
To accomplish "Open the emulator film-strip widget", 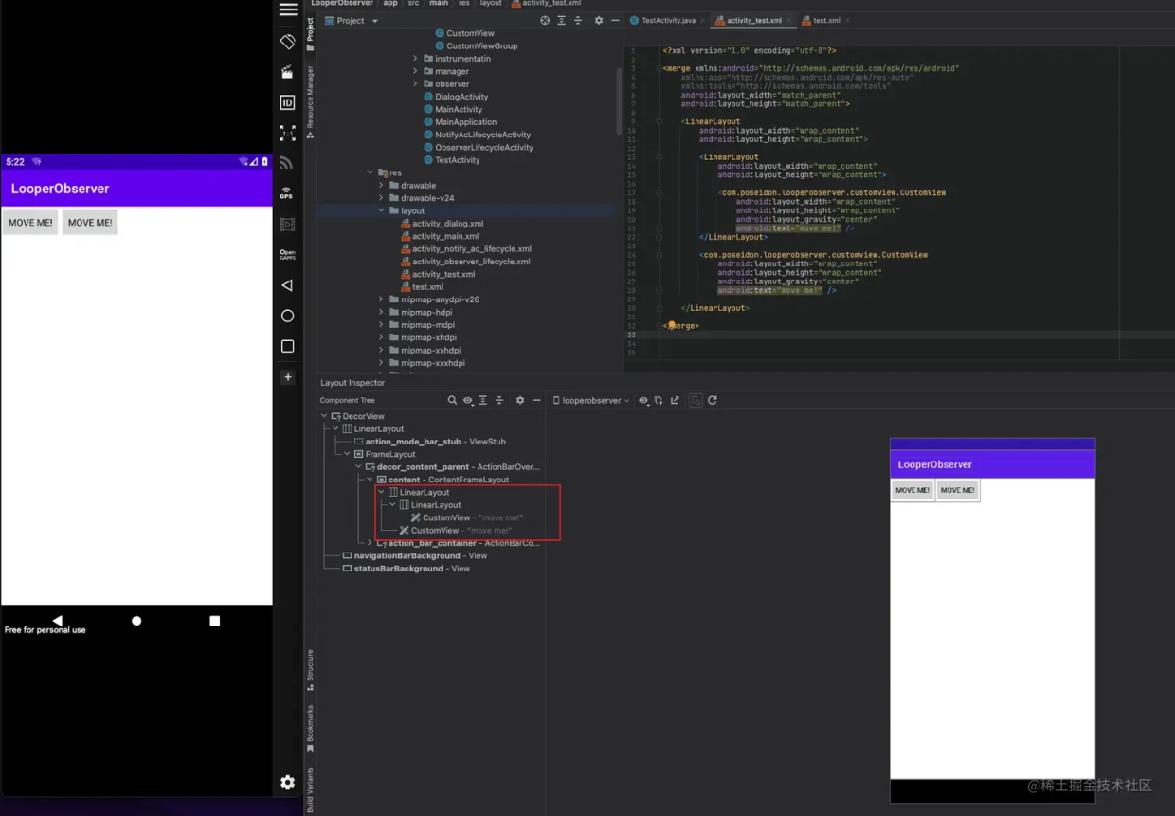I will click(288, 225).
